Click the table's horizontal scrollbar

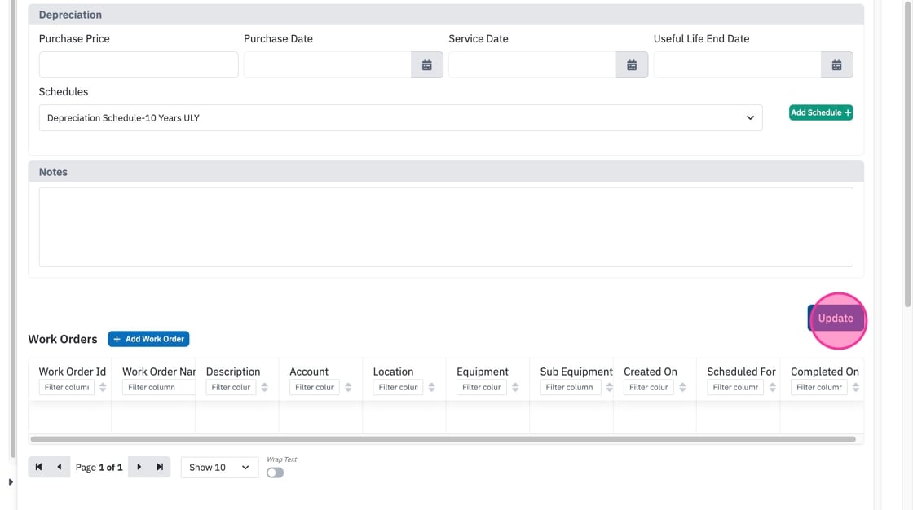443,439
